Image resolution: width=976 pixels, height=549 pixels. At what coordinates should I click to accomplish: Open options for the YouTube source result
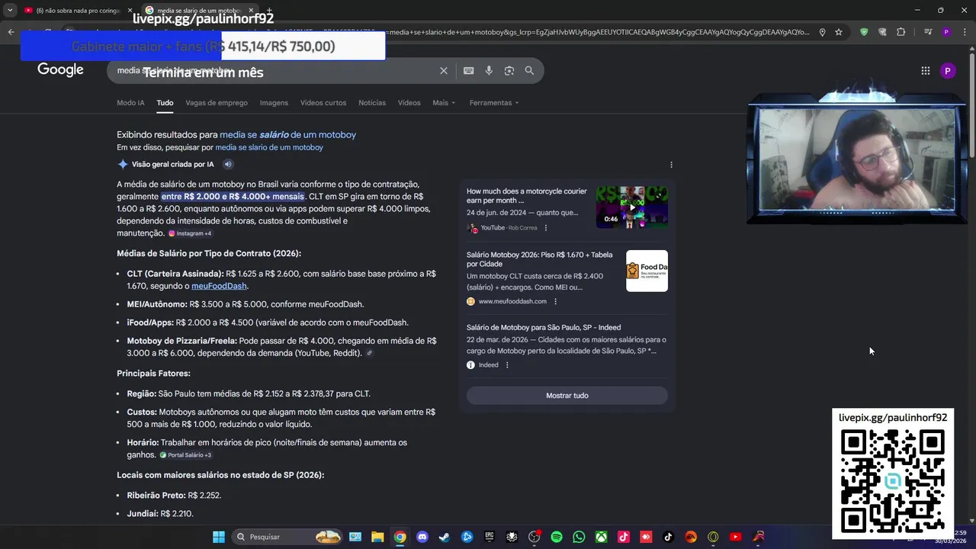coord(546,228)
